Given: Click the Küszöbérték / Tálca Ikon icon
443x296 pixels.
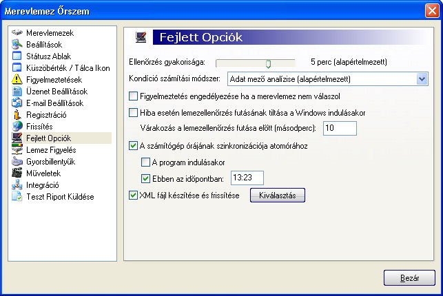Looking at the screenshot, I should click(17, 67).
